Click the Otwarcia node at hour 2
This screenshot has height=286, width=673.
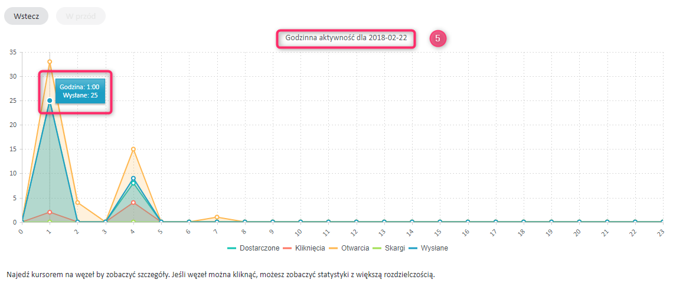[x=77, y=203]
